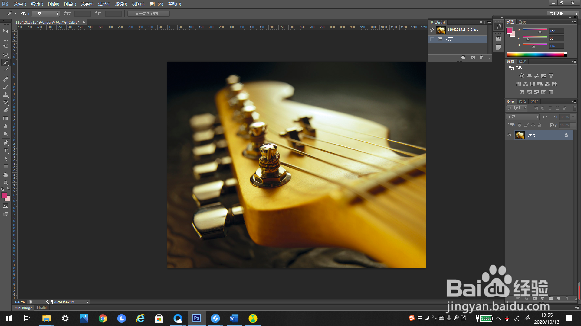Click the foreground pink color swatch
This screenshot has width=581, height=326.
point(4,196)
